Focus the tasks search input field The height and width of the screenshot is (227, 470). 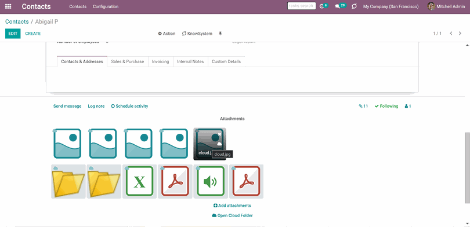[x=301, y=6]
